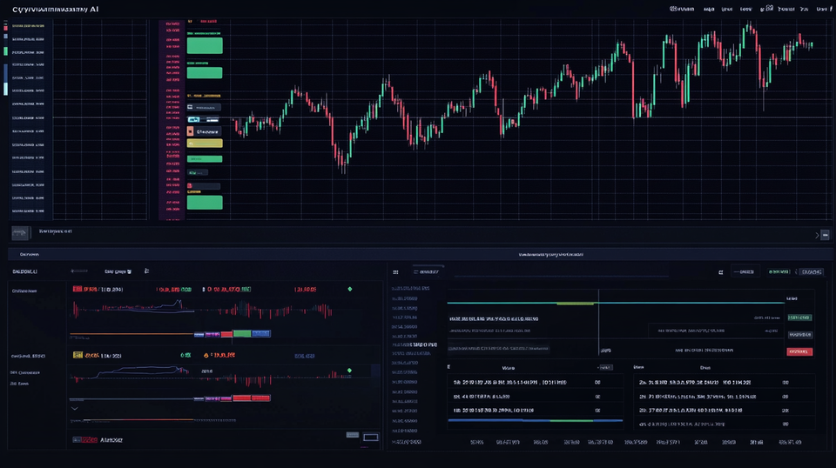Click the right chevron below the candlestick chart
Viewport: 836px width, 468px height.
pos(817,235)
